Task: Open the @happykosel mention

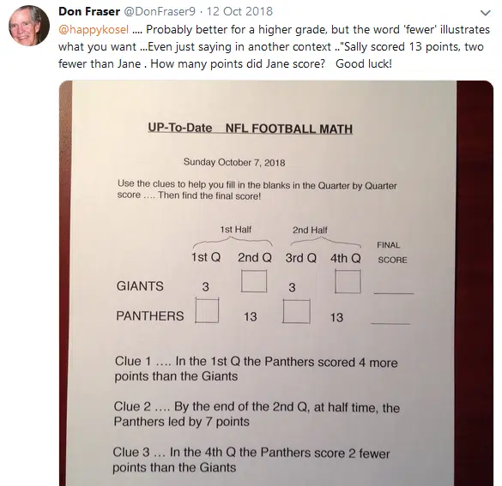Action: (x=94, y=29)
